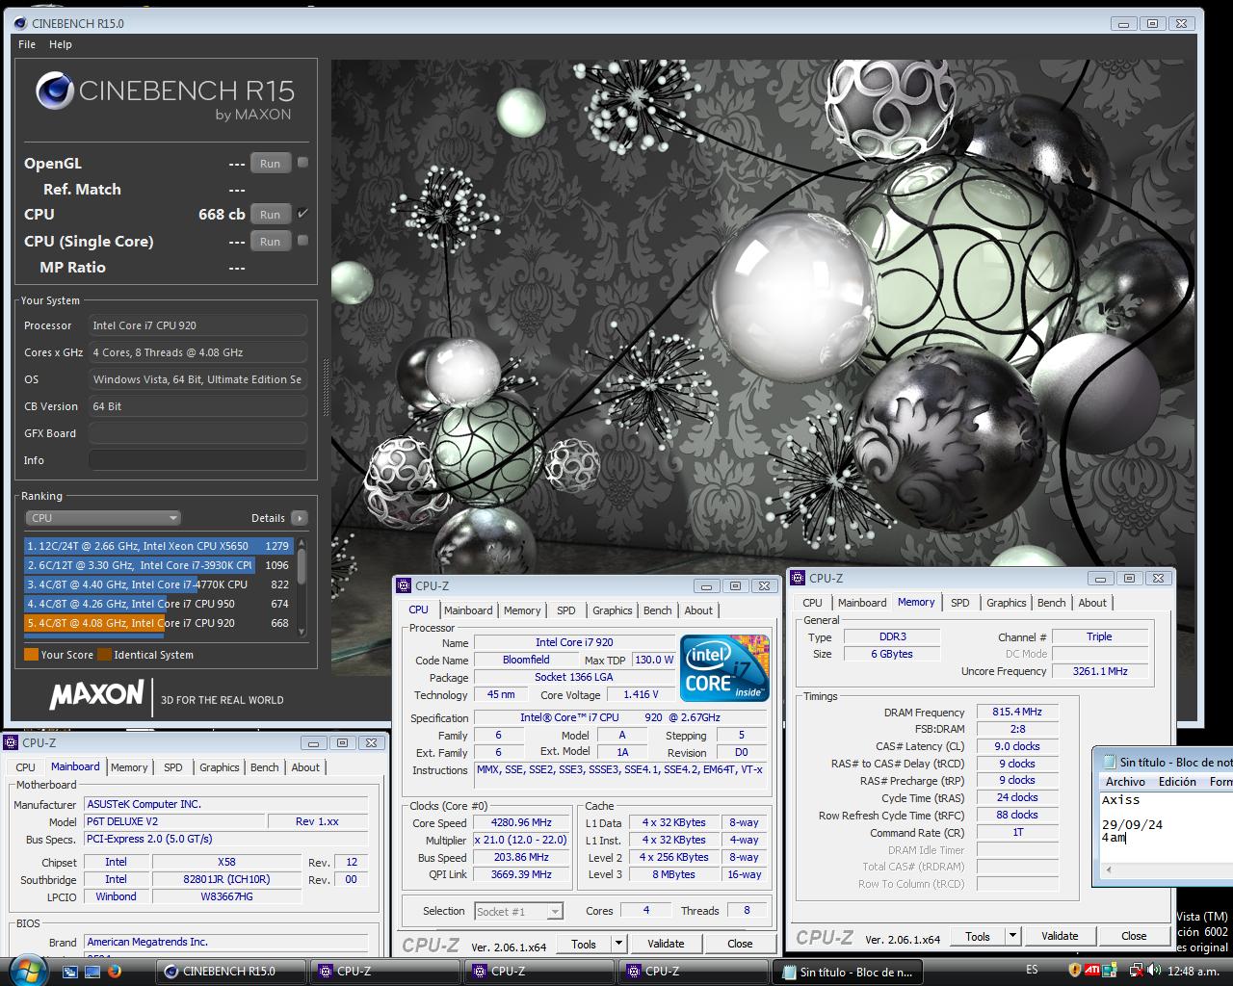Run the CPU benchmark
This screenshot has height=986, width=1233.
(271, 215)
